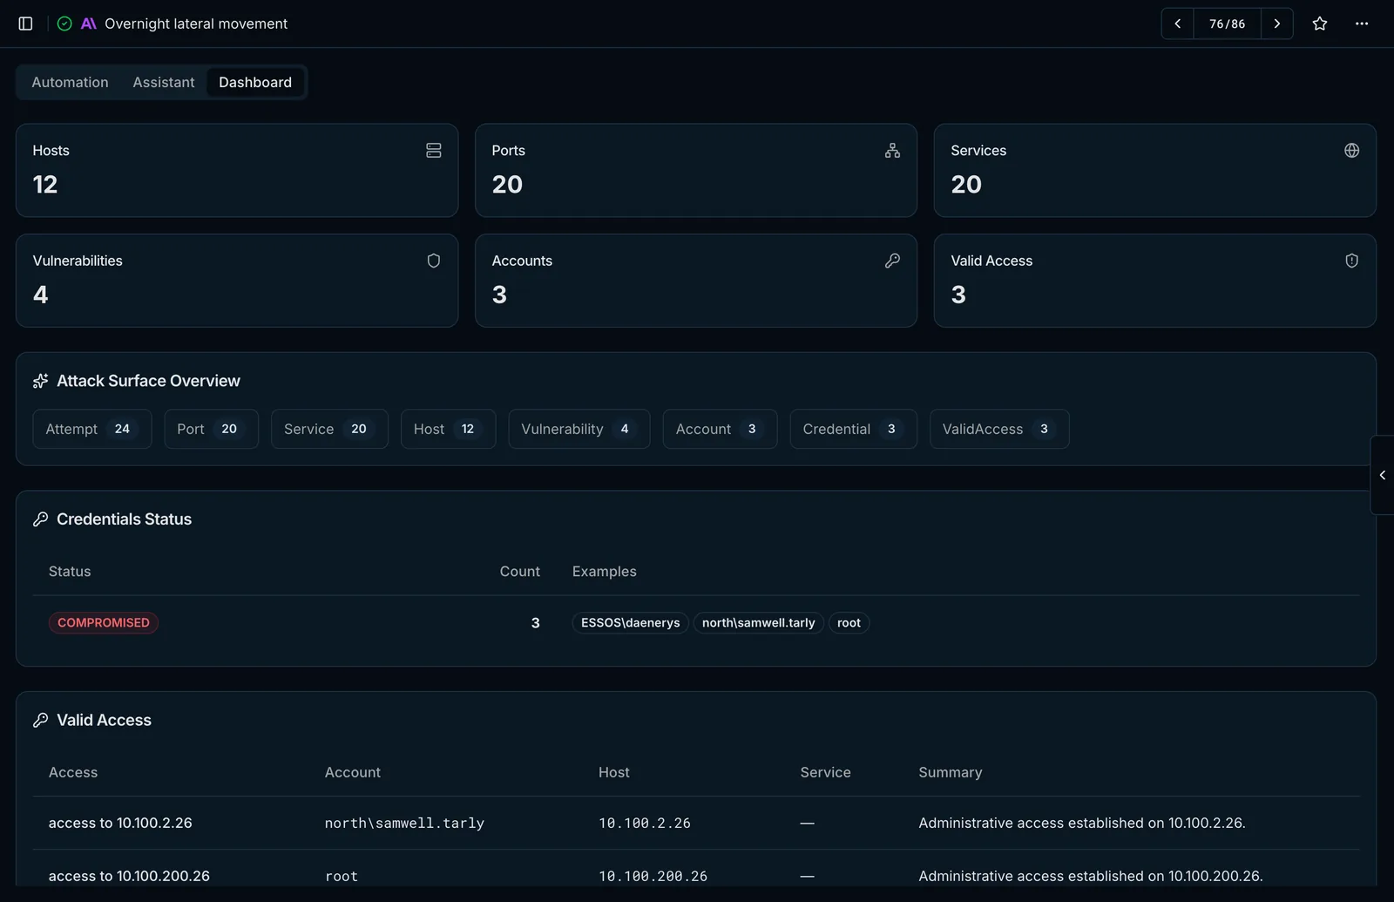Click the Account column header
The height and width of the screenshot is (902, 1394).
pyautogui.click(x=353, y=772)
